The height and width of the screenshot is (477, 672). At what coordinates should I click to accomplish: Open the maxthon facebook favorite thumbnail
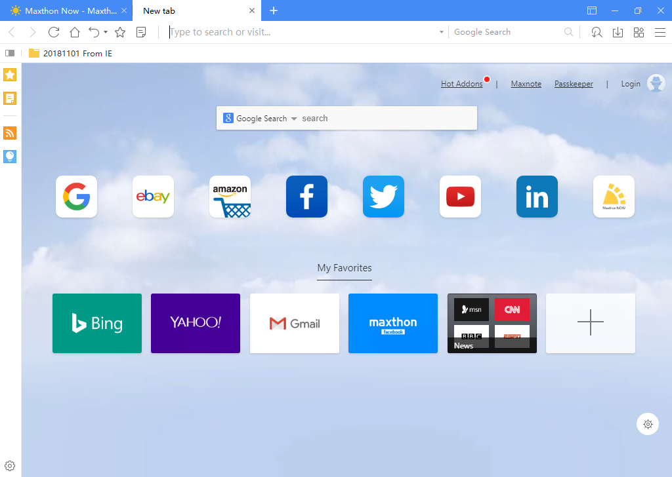pyautogui.click(x=393, y=324)
